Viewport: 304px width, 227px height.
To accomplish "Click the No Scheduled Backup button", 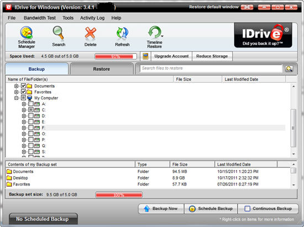I will coord(43,219).
